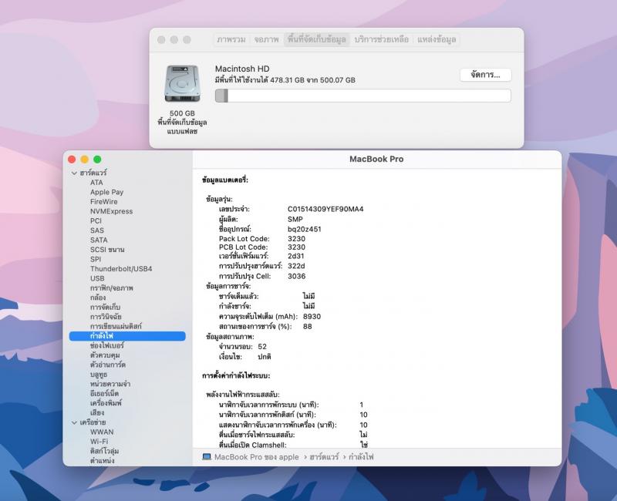Screen dimensions: 617x501
Task: Select ตัวควบคุม in sidebar
Action: coord(105,355)
